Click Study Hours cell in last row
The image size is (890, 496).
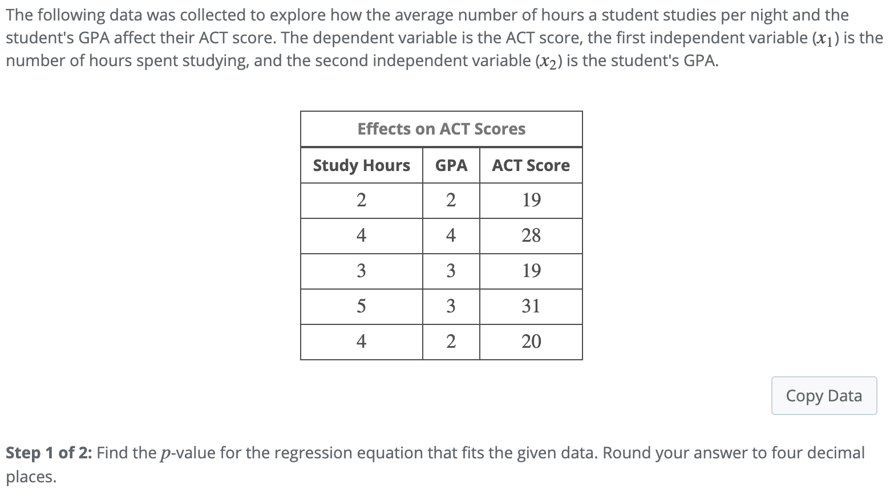click(x=362, y=341)
